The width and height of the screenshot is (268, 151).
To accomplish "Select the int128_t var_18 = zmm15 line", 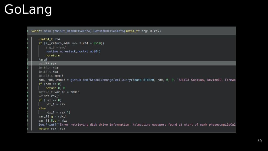I will (59, 92).
